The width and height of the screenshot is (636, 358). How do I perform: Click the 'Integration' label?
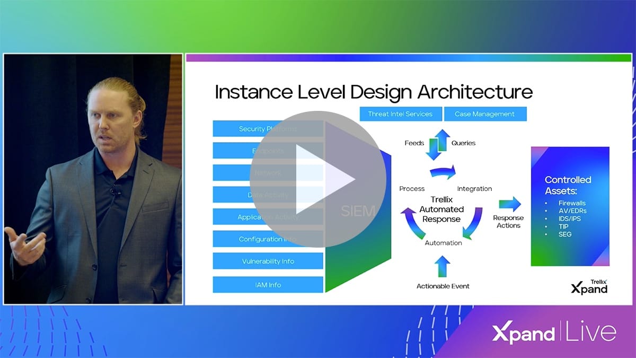pos(474,188)
